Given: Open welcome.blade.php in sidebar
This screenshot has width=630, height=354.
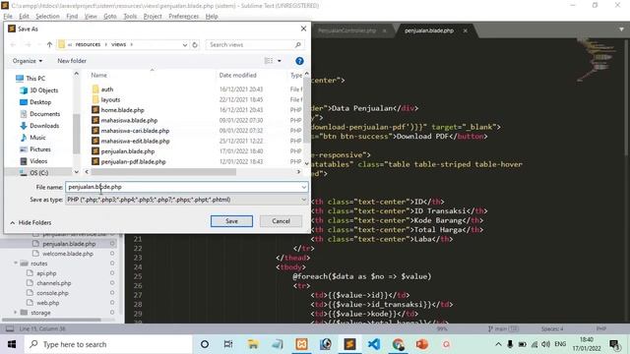Looking at the screenshot, I should [68, 254].
